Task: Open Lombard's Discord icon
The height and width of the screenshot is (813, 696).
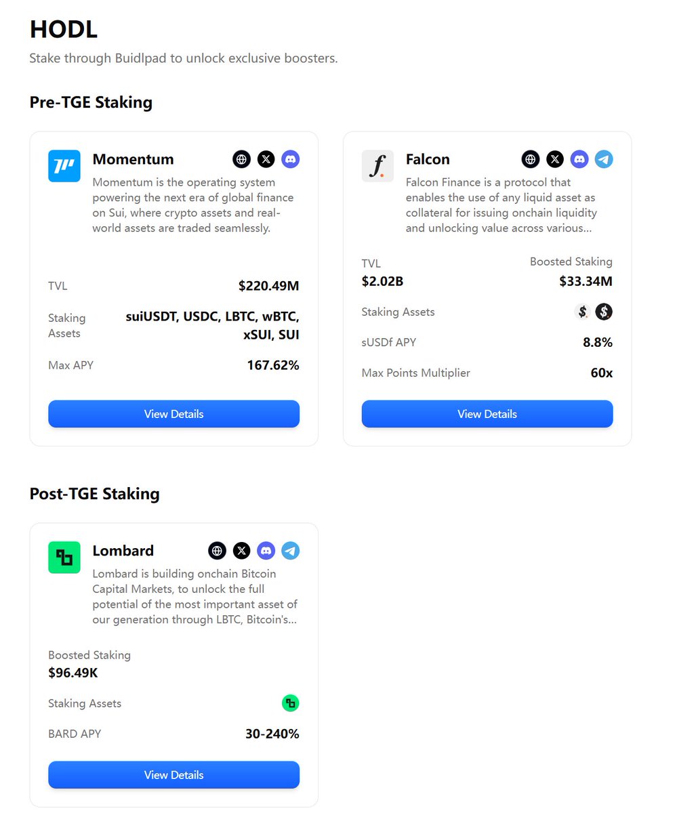Action: [266, 551]
